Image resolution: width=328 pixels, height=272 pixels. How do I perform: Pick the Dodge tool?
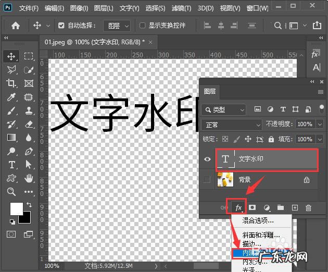click(11, 151)
